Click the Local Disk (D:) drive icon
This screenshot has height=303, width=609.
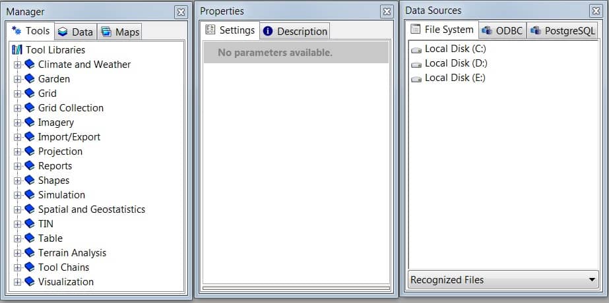(x=416, y=65)
